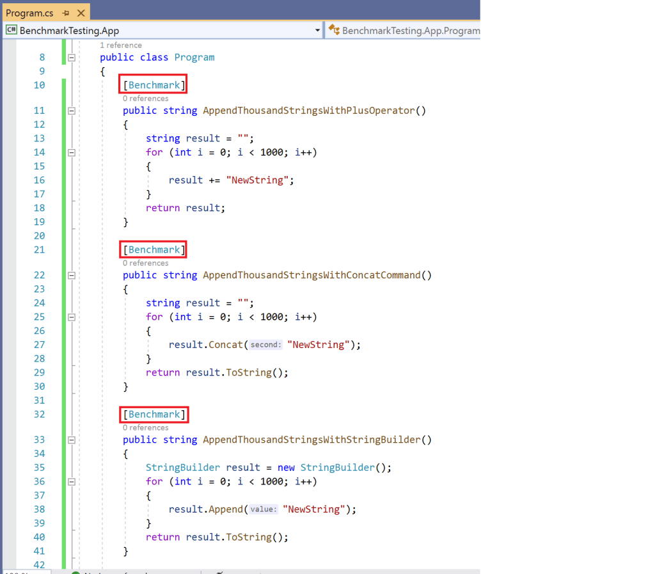Open "0 references" CodeLens above PlusOperator method
The width and height of the screenshot is (655, 574).
coord(146,99)
